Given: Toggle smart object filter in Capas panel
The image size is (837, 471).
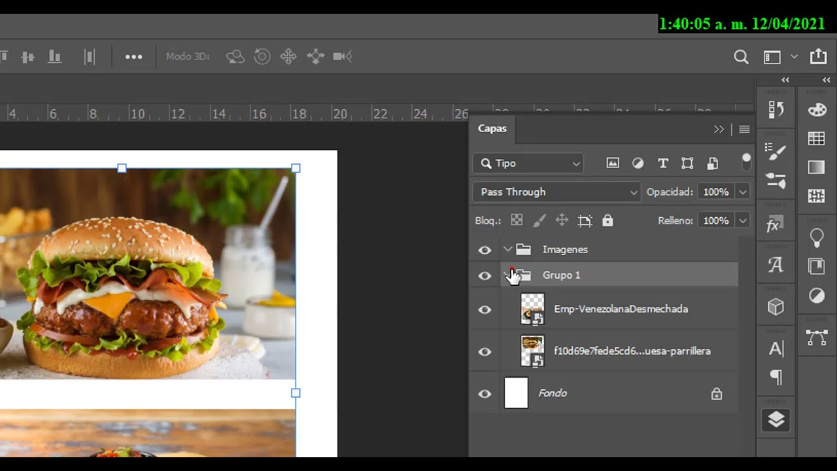Looking at the screenshot, I should coord(713,163).
